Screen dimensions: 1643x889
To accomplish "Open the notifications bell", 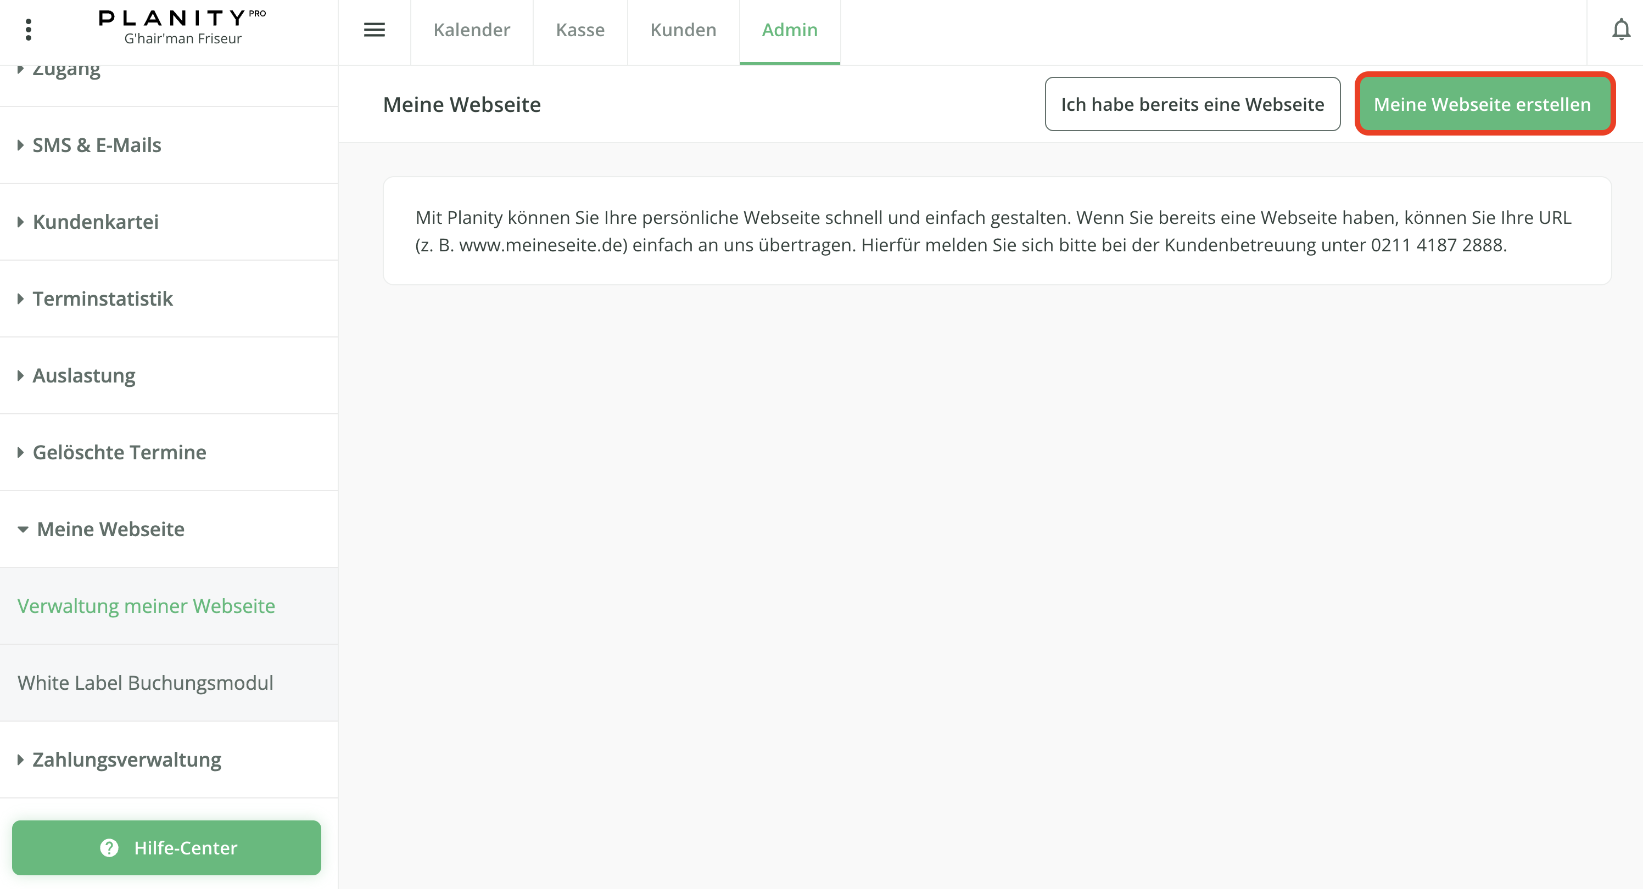I will click(1620, 29).
